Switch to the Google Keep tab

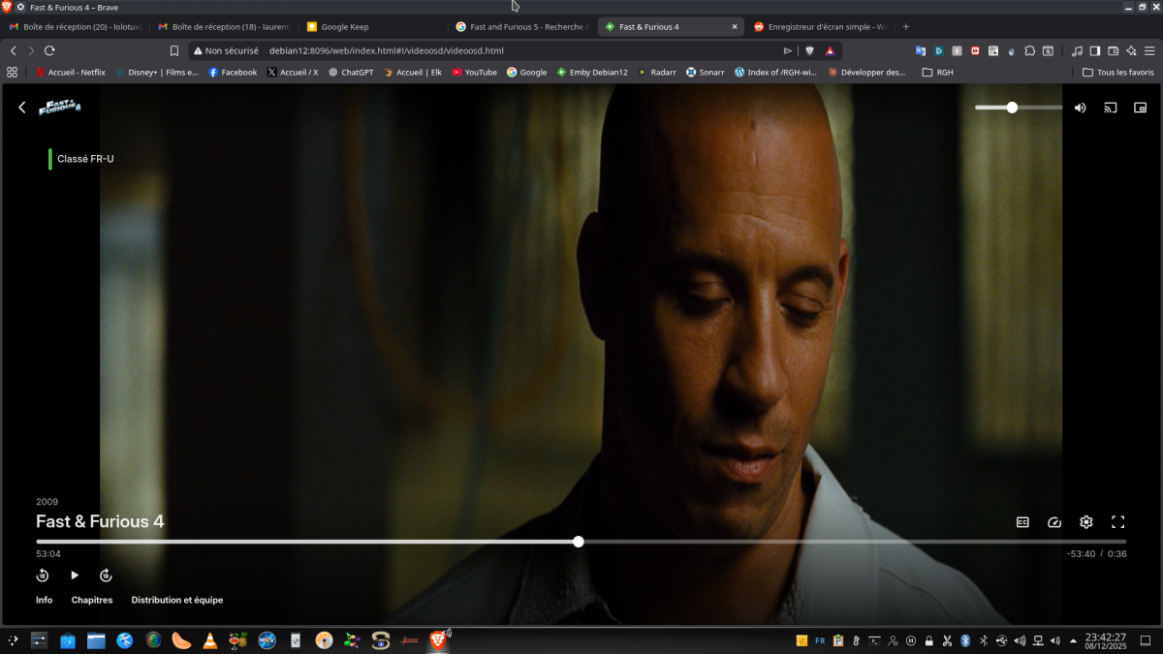click(x=343, y=26)
